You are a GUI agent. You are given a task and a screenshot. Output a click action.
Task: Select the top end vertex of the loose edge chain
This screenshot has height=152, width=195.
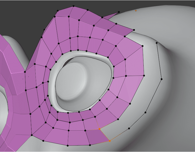(157, 43)
